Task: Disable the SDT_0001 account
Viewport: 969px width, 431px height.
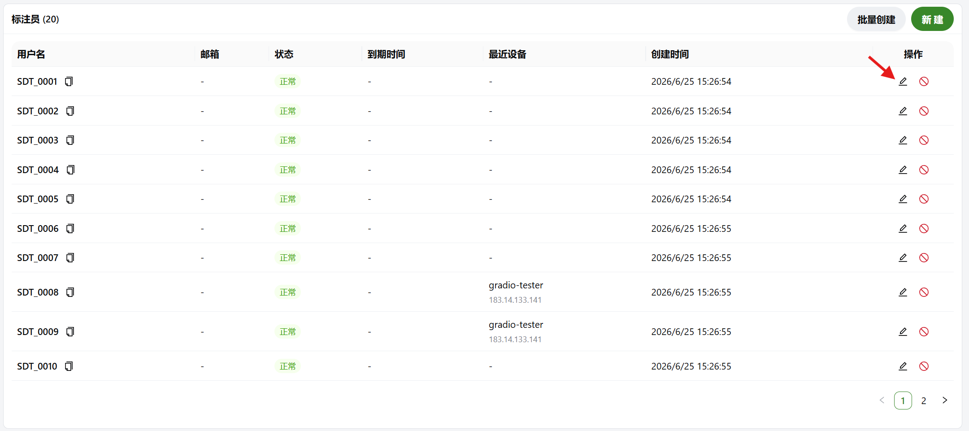Action: pos(924,81)
